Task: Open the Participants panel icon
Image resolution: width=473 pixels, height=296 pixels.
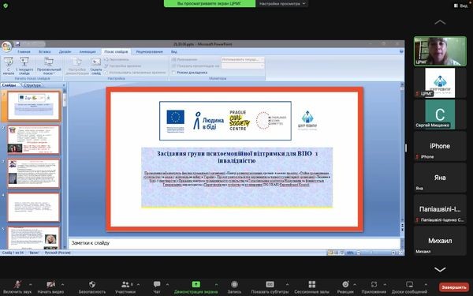Action: [125, 284]
